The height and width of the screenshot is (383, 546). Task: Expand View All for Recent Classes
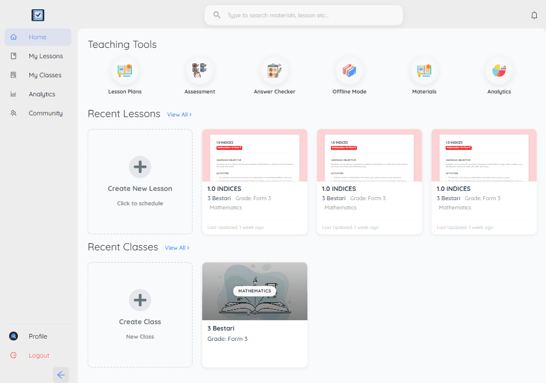(177, 247)
